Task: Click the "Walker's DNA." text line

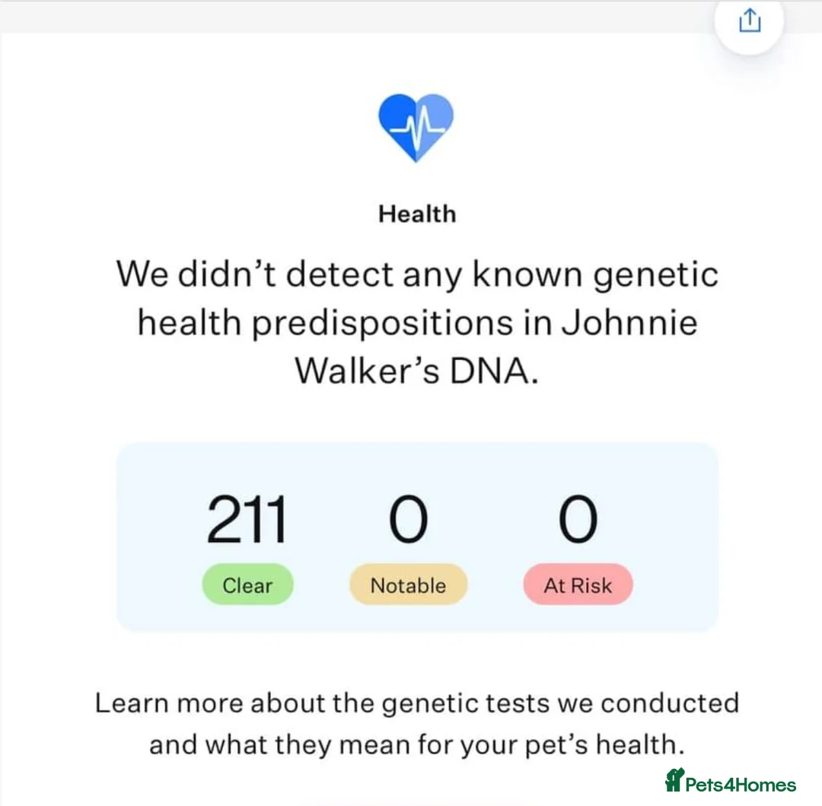Action: coord(417,371)
